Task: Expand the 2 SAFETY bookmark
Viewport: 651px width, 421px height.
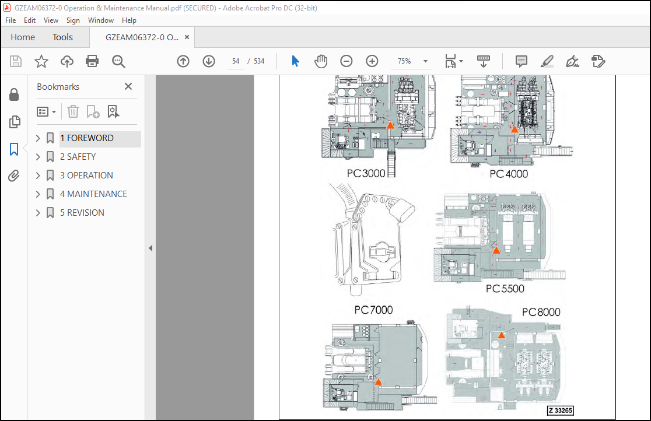Action: [38, 157]
